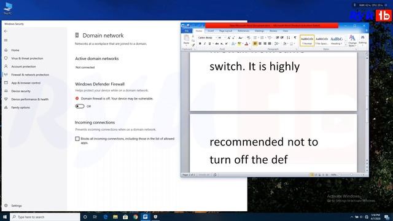
Task: Click the Bullets list icon
Action: click(255, 37)
